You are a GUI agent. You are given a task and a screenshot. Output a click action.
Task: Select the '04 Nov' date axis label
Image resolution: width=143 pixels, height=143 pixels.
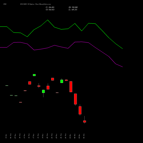[11, 136]
